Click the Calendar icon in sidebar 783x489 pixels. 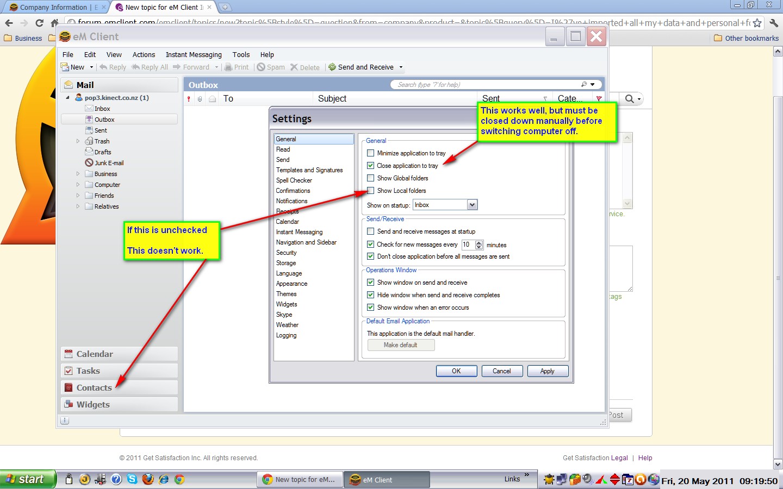pyautogui.click(x=69, y=354)
